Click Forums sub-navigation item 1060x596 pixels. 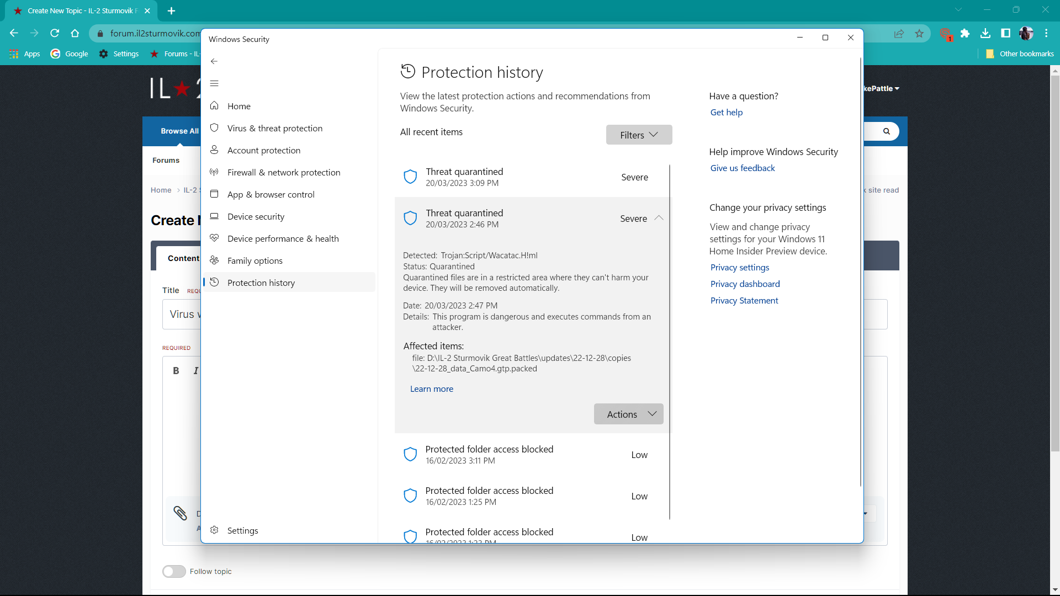point(166,161)
